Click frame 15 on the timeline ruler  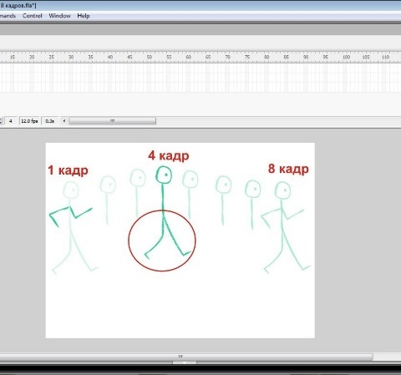(13, 57)
